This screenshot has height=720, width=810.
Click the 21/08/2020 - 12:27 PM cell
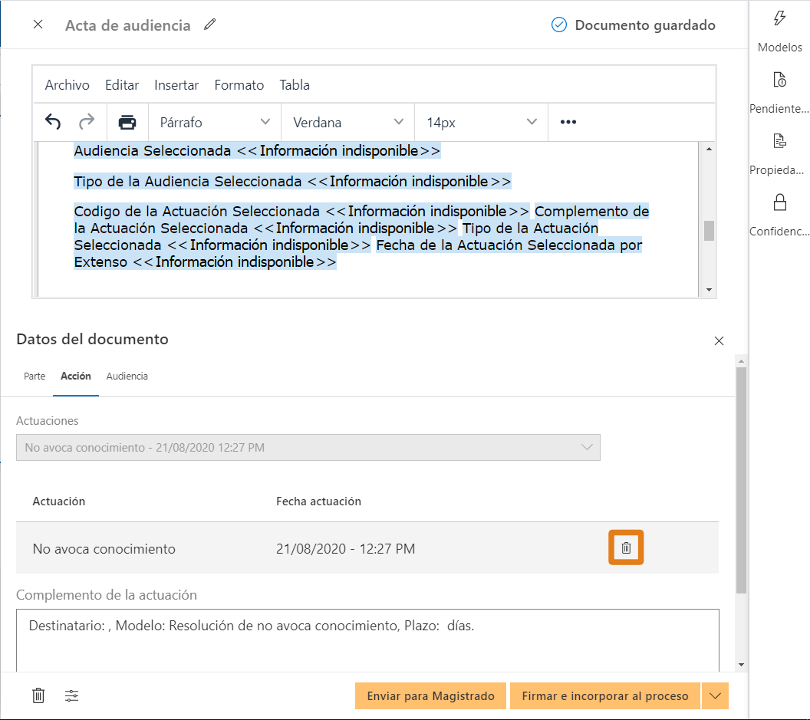(345, 548)
